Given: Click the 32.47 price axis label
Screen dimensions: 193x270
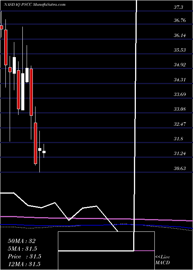Looking at the screenshot, I should (x=180, y=124).
